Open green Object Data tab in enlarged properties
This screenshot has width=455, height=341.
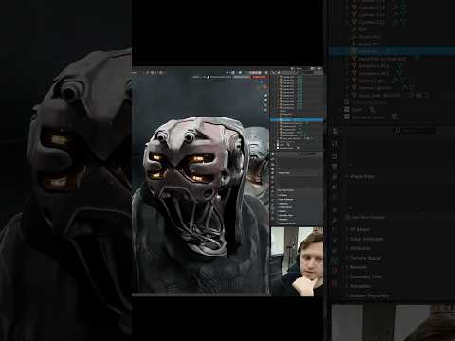click(x=336, y=260)
